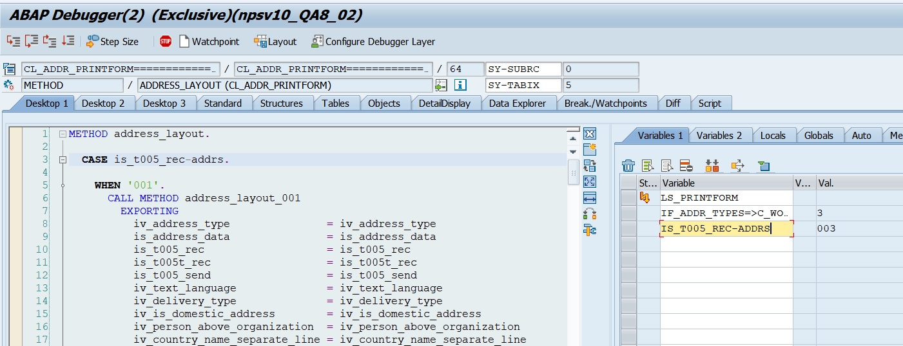Switch to the Auto tab
This screenshot has height=346, width=903.
(x=861, y=135)
